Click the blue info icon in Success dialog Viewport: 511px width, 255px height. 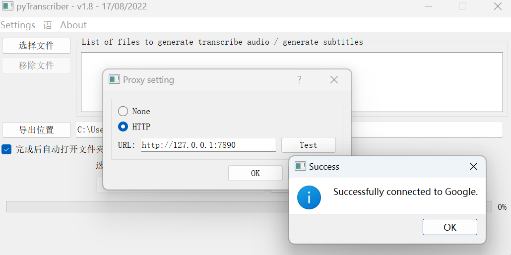coord(309,198)
